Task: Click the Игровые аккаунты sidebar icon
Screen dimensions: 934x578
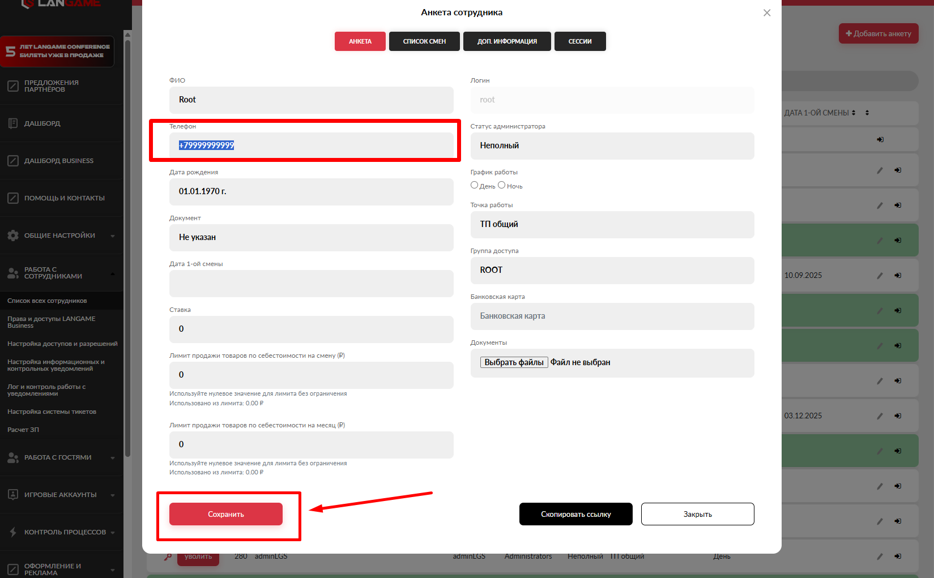Action: point(13,495)
